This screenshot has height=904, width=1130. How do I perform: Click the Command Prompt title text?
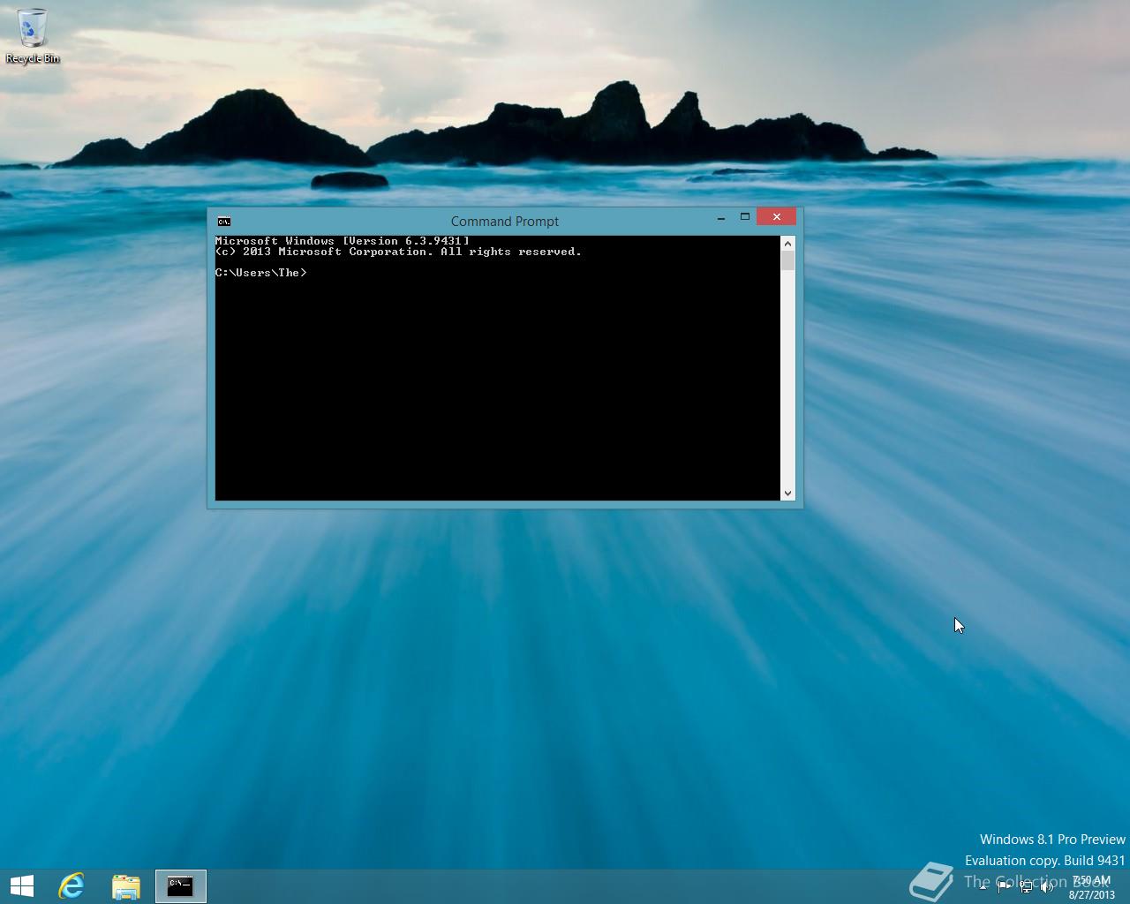coord(505,222)
